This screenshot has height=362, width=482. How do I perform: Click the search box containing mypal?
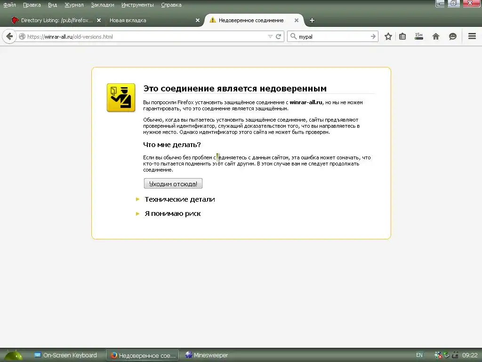[x=334, y=37]
